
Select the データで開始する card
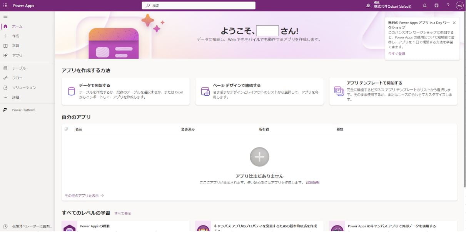(125, 91)
